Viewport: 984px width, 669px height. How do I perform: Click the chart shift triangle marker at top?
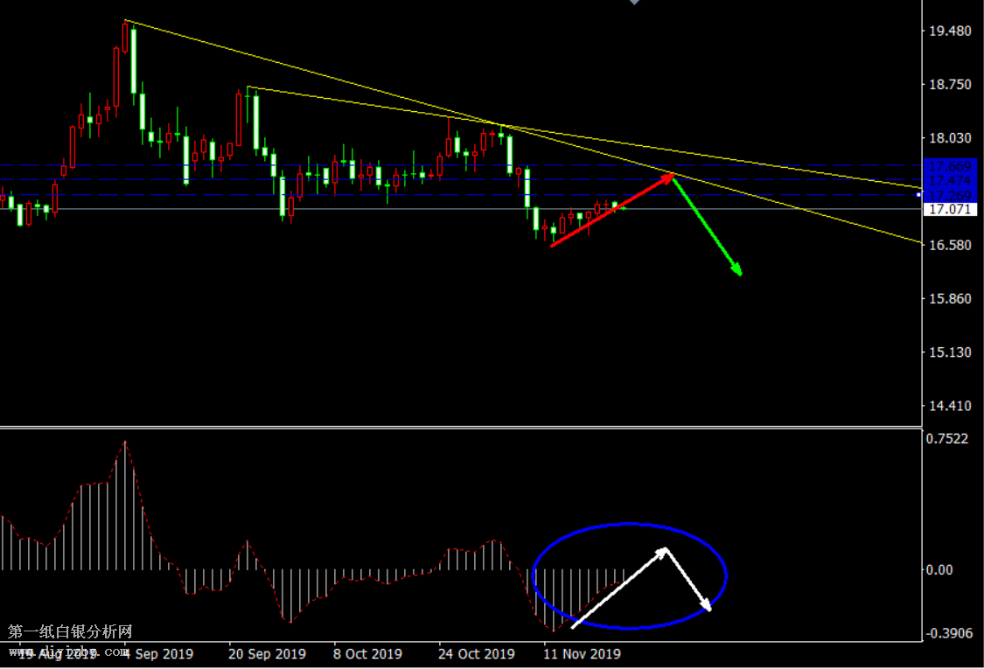[634, 3]
